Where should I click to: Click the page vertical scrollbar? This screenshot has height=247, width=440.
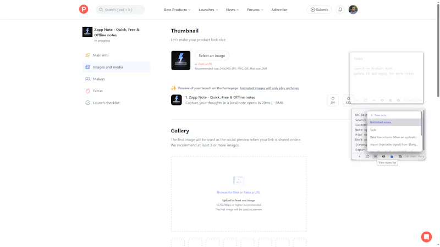coord(438,50)
